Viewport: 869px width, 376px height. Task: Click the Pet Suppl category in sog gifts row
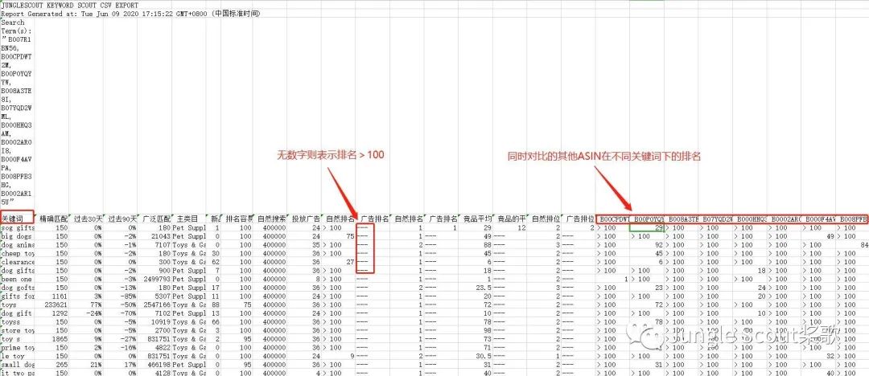(x=189, y=227)
